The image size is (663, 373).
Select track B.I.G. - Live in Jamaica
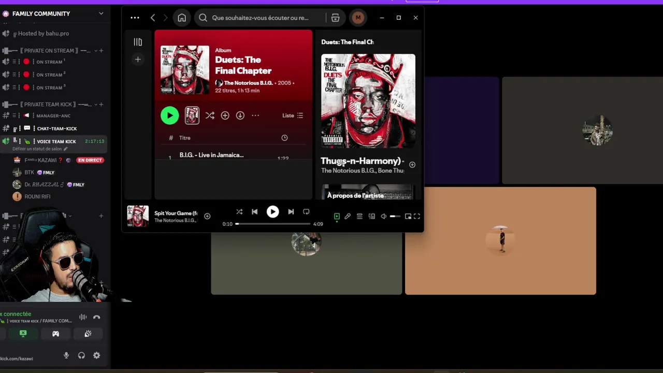(211, 155)
